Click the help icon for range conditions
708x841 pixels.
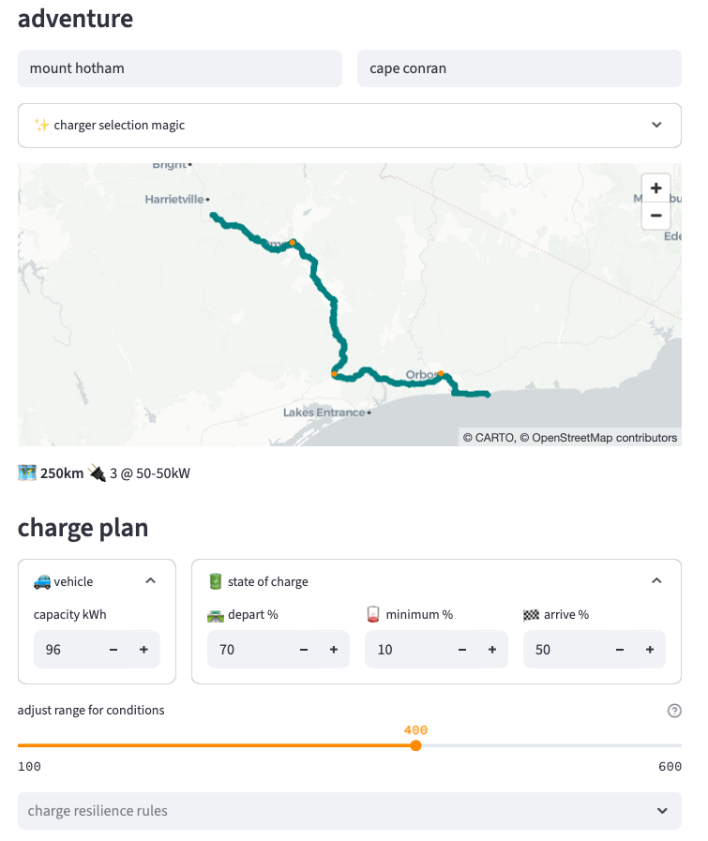point(673,711)
